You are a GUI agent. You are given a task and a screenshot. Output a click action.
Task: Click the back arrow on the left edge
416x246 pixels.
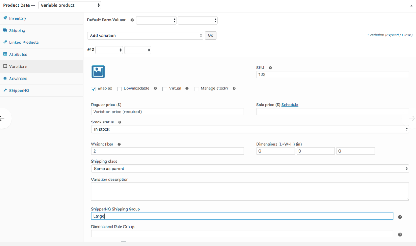pos(2,118)
